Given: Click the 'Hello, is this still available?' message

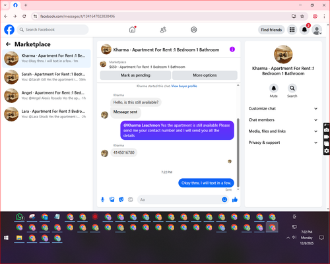Looking at the screenshot, I should tap(136, 102).
